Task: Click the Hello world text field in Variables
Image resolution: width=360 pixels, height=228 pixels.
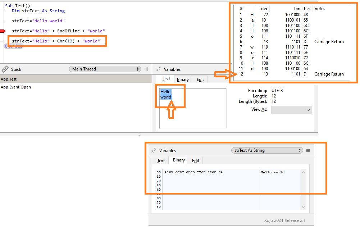Action: [x=193, y=108]
